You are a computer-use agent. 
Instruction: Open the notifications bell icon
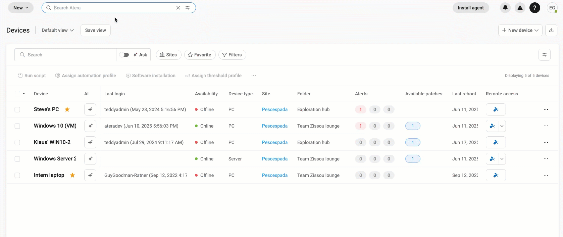505,8
